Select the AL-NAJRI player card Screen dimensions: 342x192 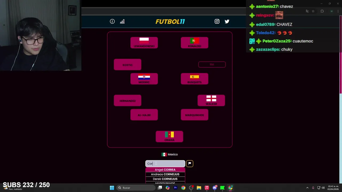point(144,115)
